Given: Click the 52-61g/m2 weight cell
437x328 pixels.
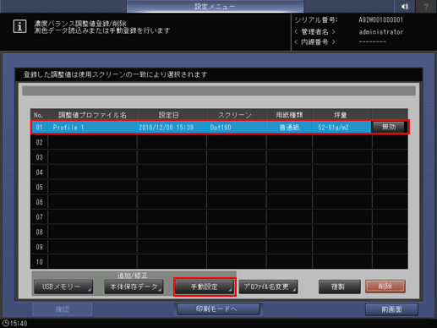Looking at the screenshot, I should (341, 128).
